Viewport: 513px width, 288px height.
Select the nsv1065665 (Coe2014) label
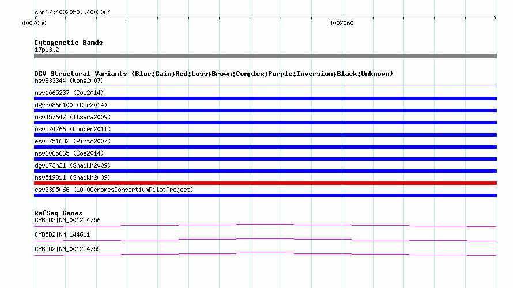[x=69, y=153]
